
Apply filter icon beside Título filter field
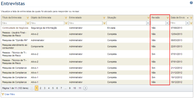pyautogui.click(x=28, y=23)
